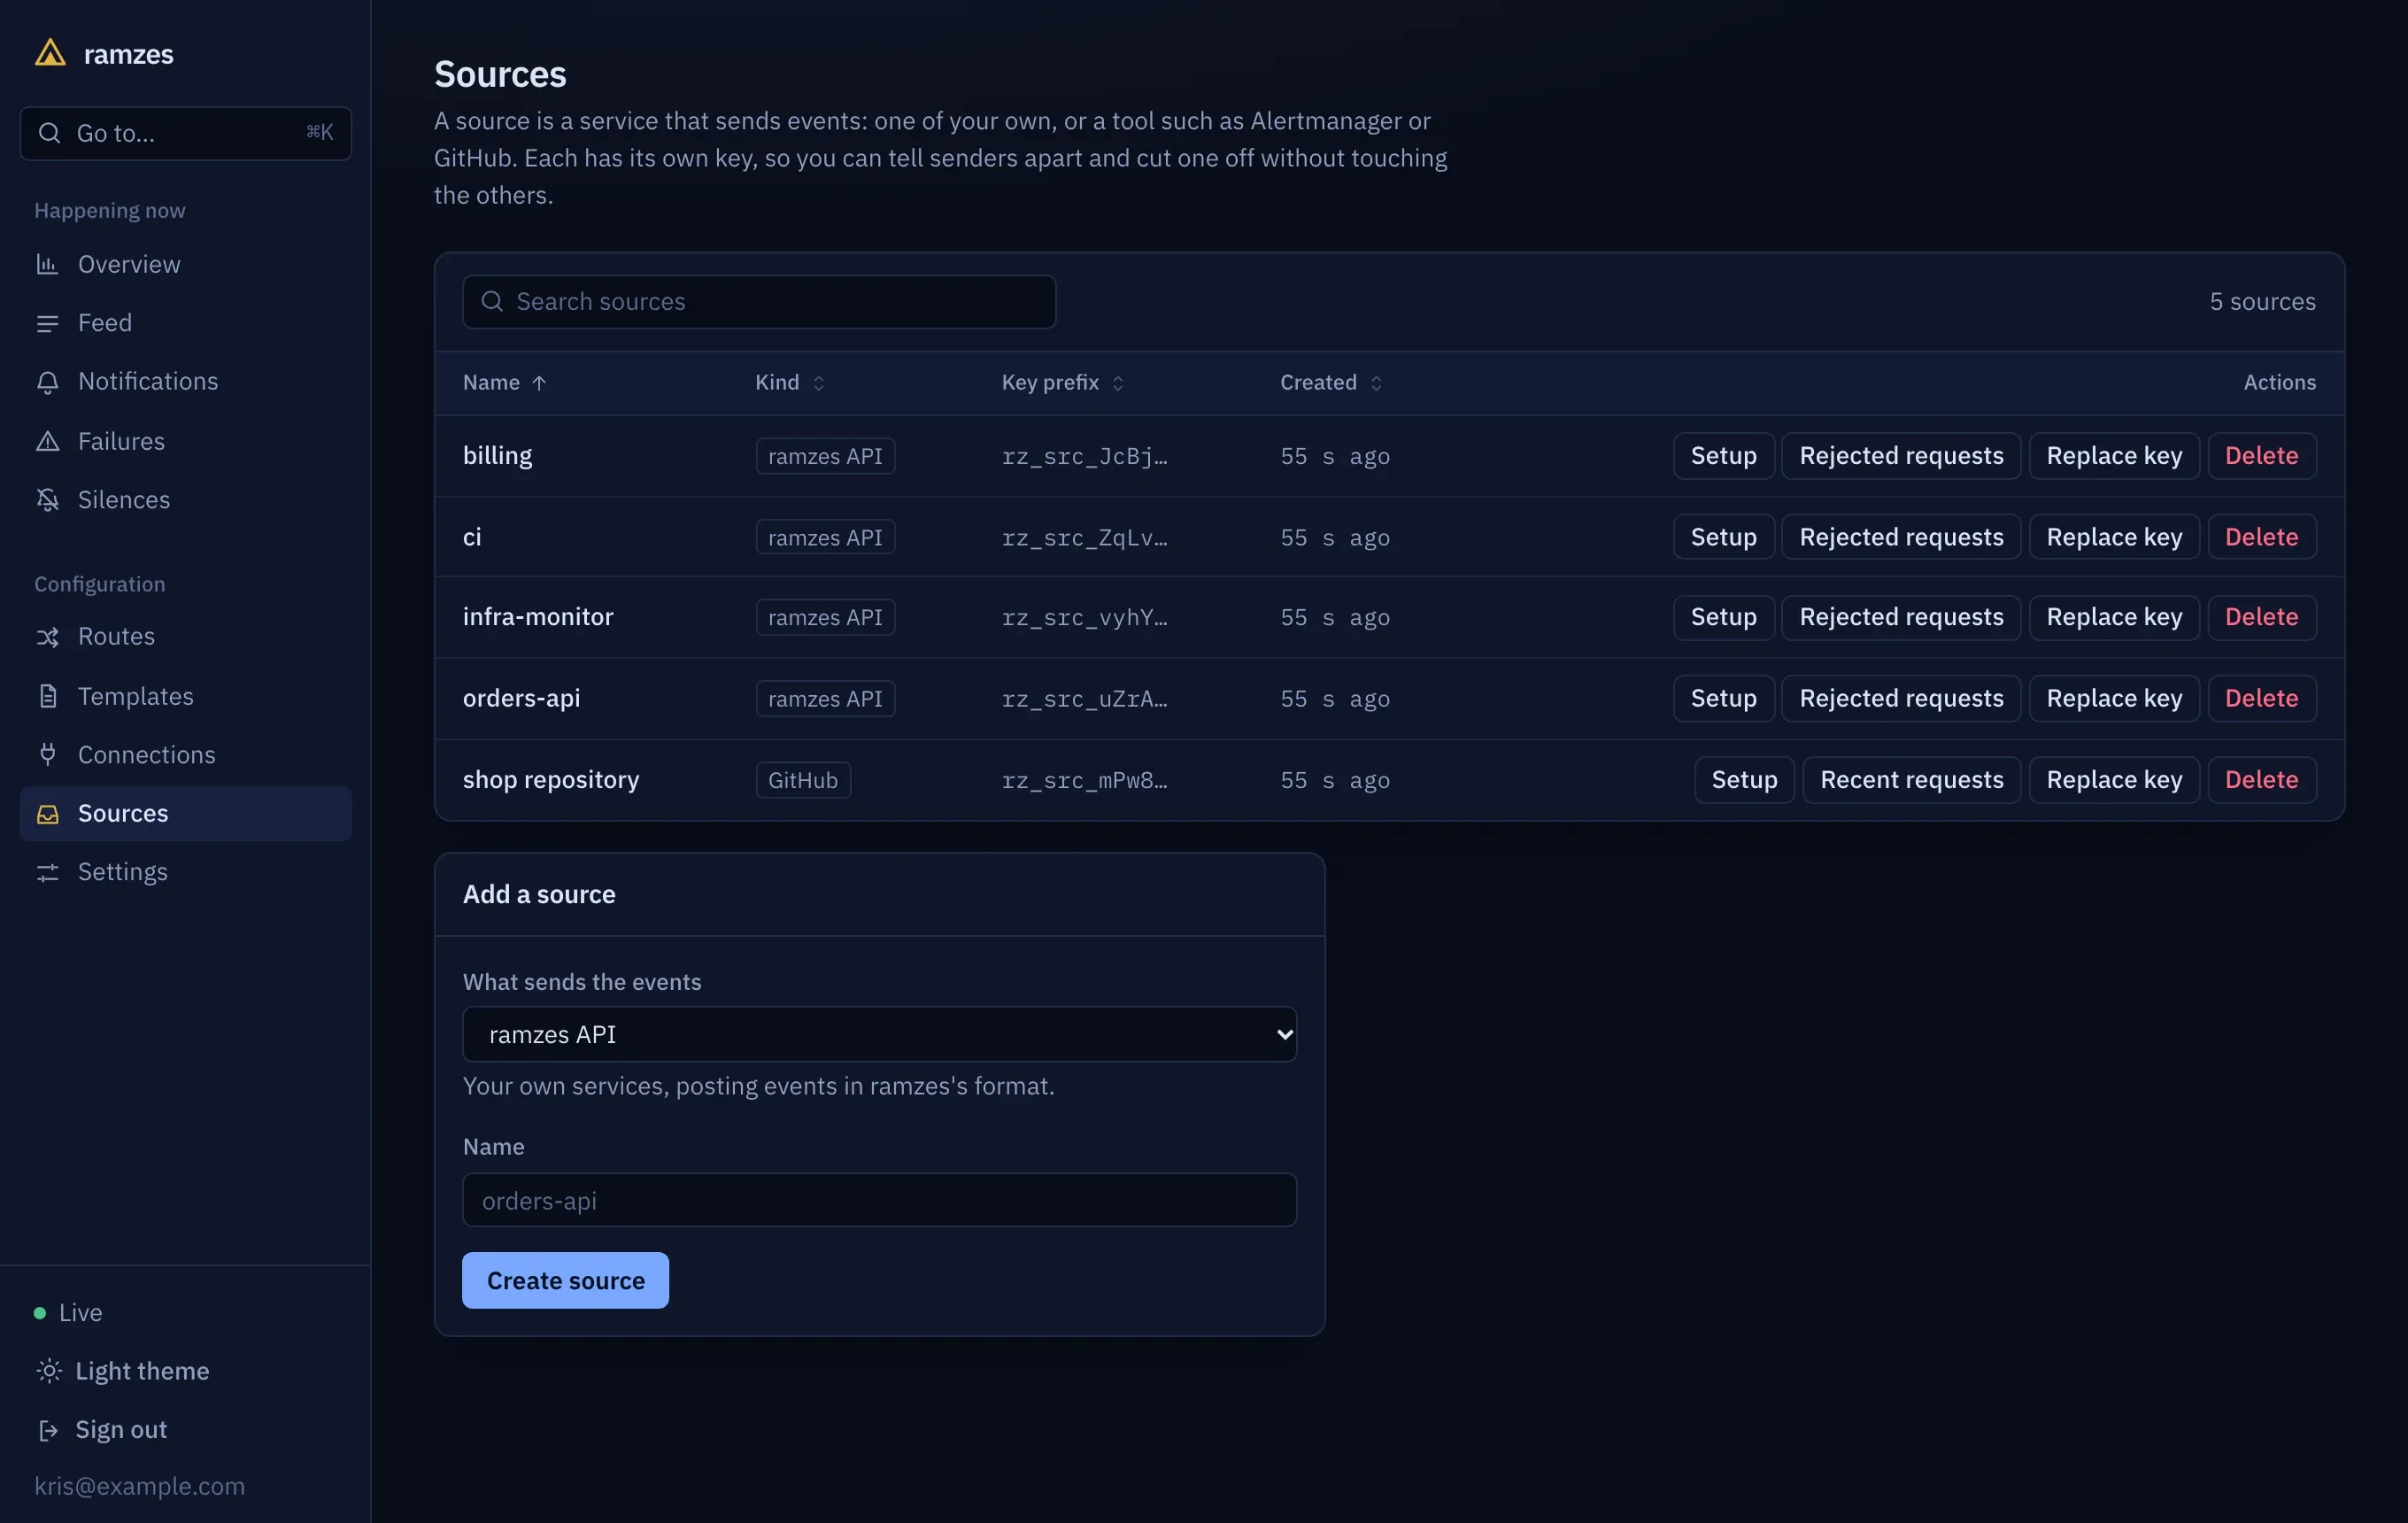Focus the Search sources field
This screenshot has height=1523, width=2408.
(759, 301)
